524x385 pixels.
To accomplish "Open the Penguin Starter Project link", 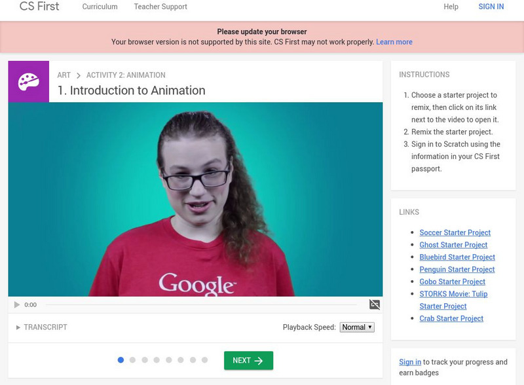I will [x=457, y=269].
